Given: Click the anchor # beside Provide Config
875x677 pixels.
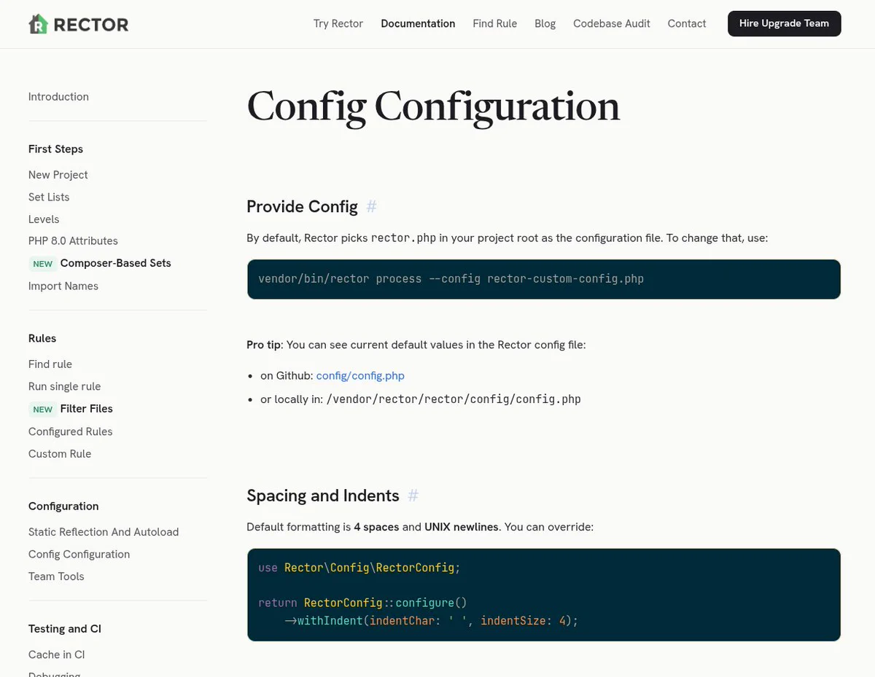Looking at the screenshot, I should coord(371,207).
